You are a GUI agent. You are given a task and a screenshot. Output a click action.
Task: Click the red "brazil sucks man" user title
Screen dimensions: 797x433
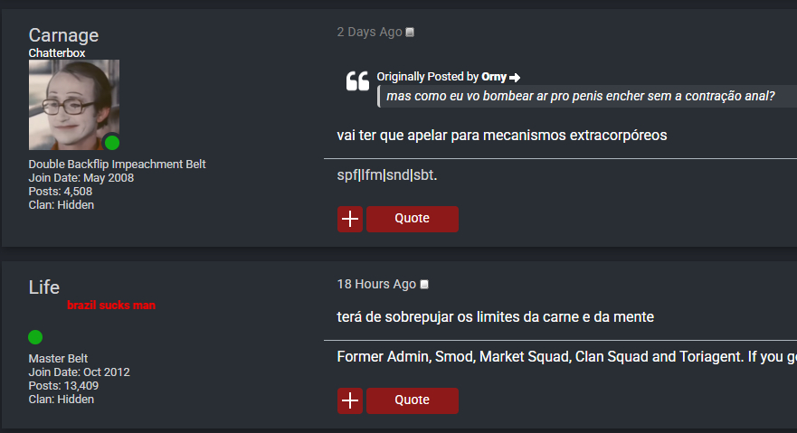tap(111, 306)
